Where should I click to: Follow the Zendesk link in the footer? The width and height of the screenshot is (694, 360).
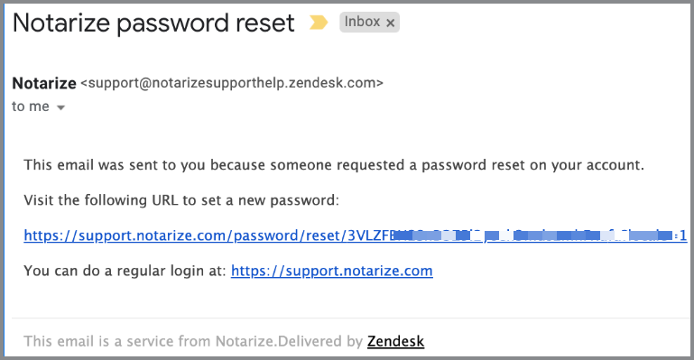(395, 341)
